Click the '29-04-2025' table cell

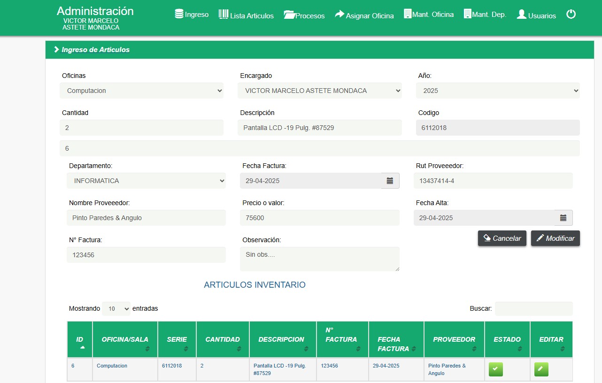pos(396,369)
